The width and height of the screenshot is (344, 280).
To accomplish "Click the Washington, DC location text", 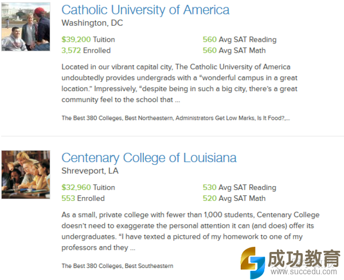I will point(92,23).
